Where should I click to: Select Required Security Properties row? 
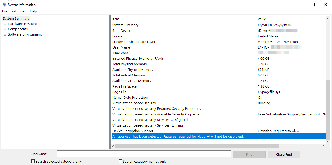point(218,109)
